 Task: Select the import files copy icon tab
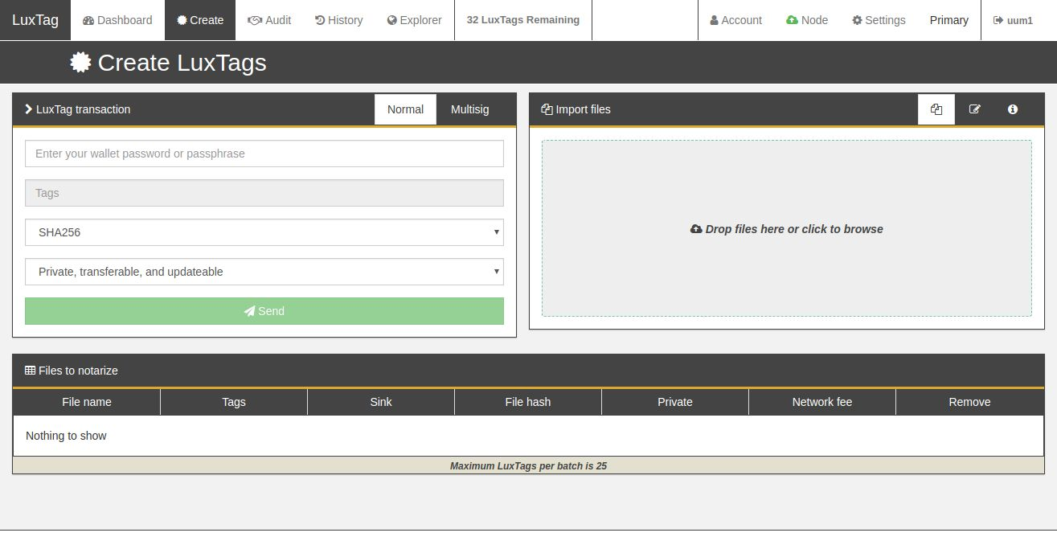(936, 109)
